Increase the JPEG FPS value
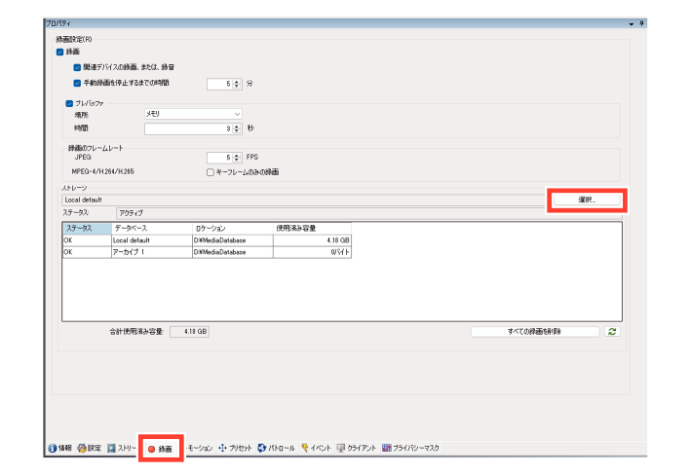The height and width of the screenshot is (474, 690). point(237,156)
